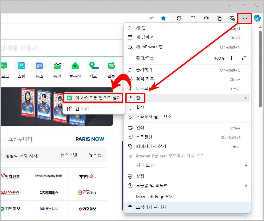The height and width of the screenshot is (221, 264).
Task: Open 디지털타임스 publisher tile
Action: click(x=49, y=192)
